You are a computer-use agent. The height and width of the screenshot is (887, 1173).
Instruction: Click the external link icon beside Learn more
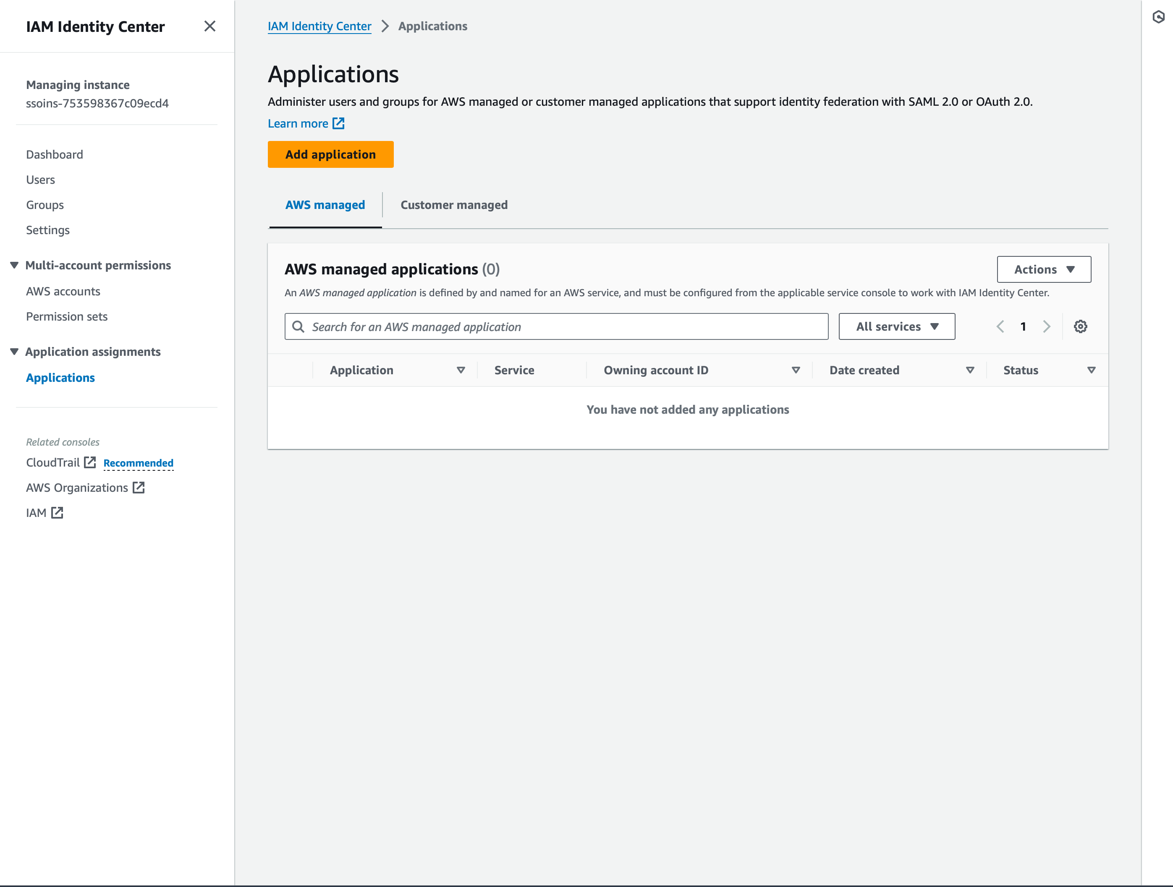coord(338,123)
